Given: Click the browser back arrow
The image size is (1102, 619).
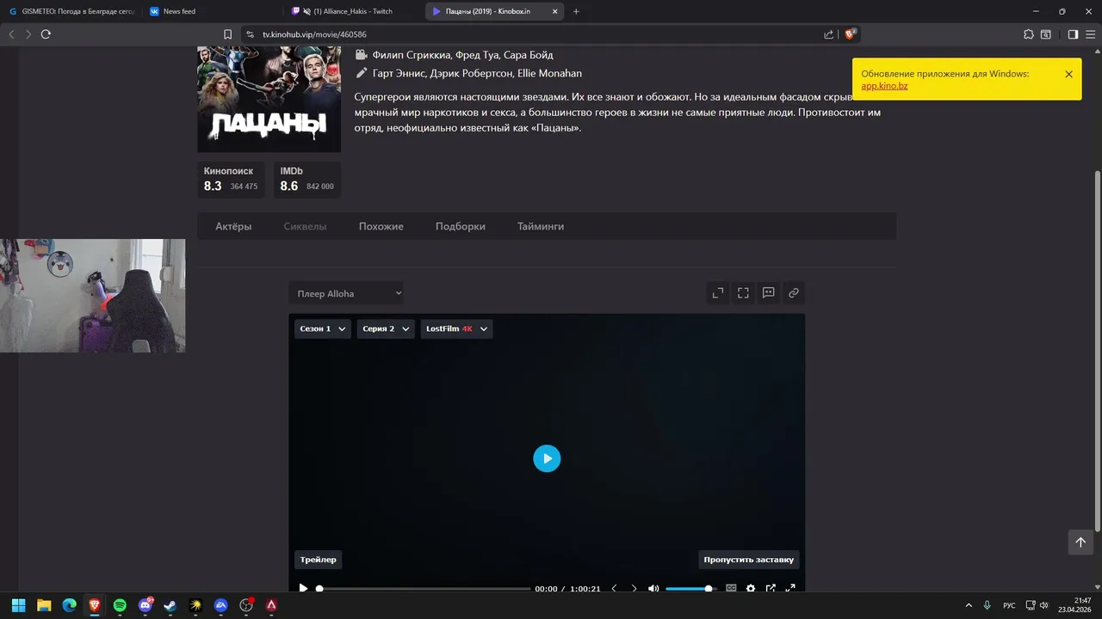Looking at the screenshot, I should coord(11,34).
